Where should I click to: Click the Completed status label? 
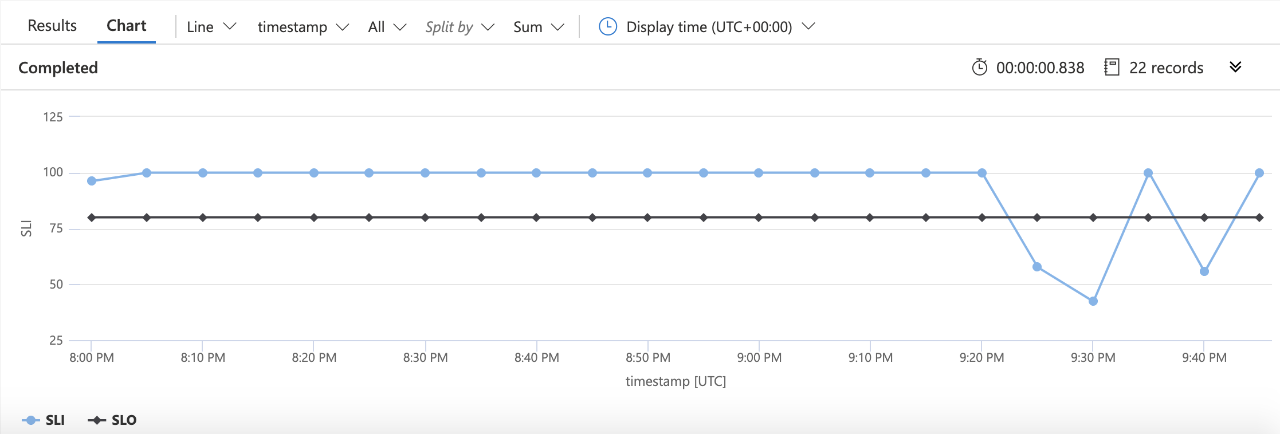coord(58,68)
